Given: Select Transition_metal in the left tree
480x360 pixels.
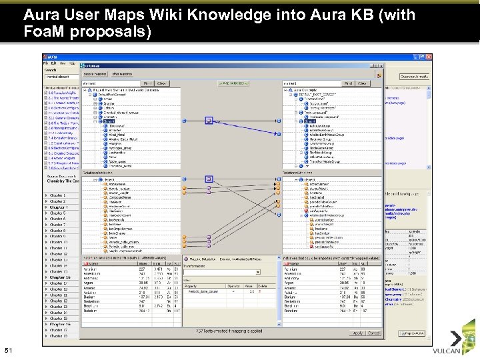Looking at the screenshot, I should point(120,166).
